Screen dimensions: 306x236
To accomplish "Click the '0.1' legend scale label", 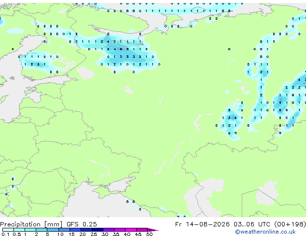I will tap(5, 234).
